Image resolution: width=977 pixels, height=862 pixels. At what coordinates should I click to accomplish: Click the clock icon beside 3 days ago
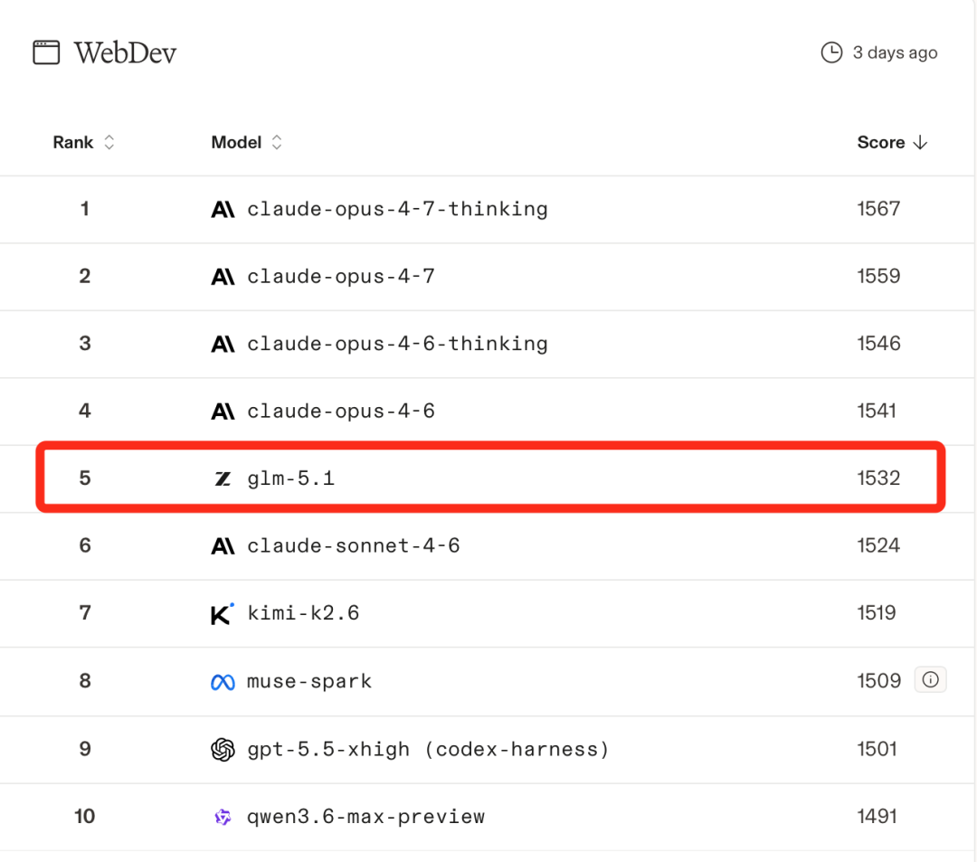tap(831, 52)
